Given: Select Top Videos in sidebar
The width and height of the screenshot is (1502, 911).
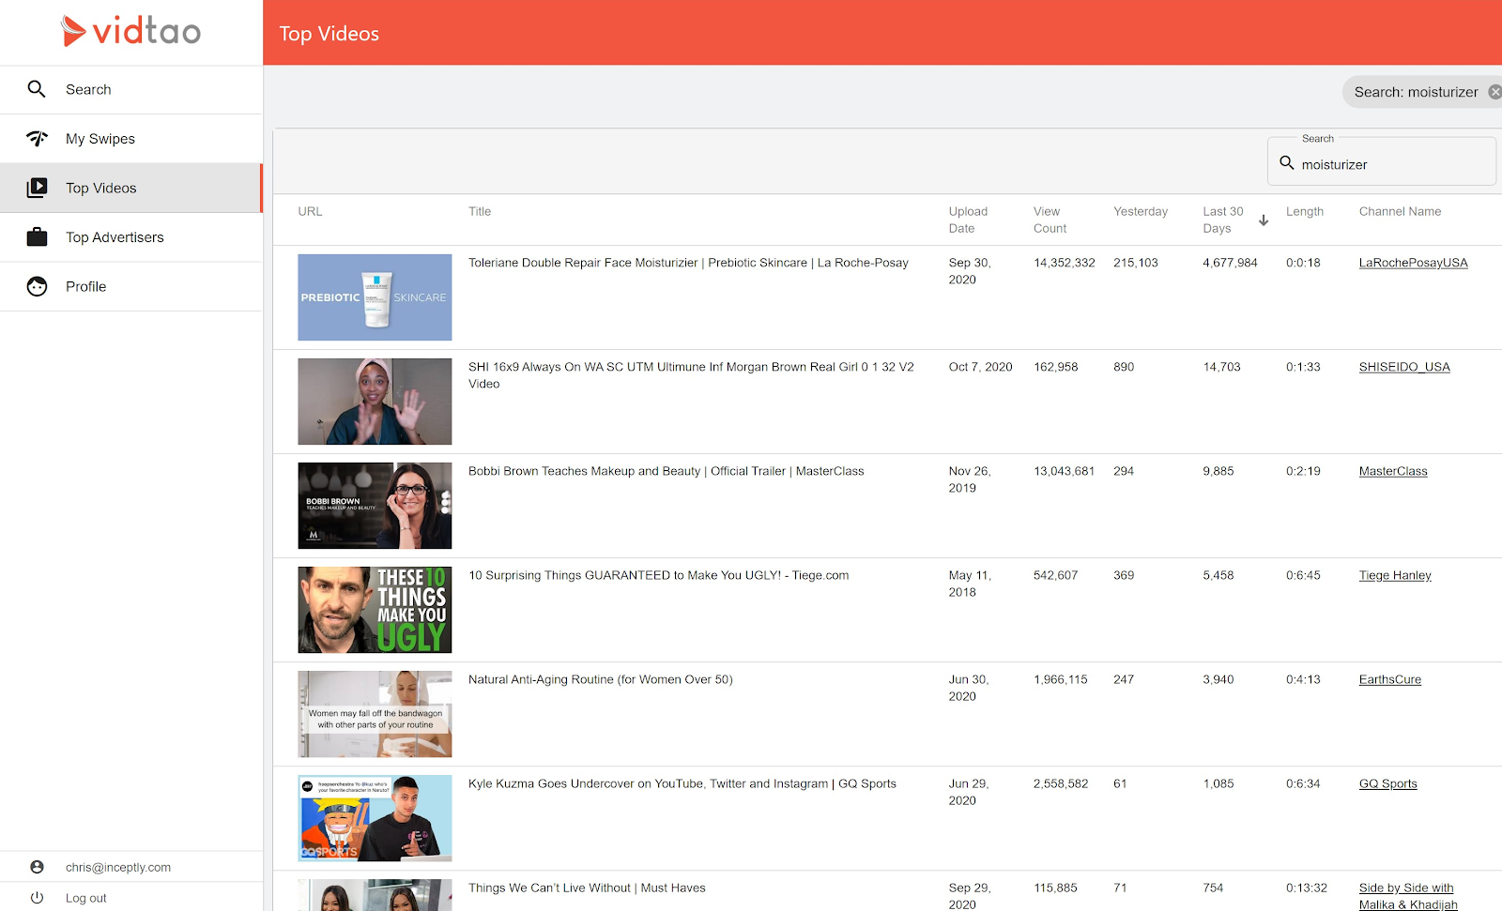Looking at the screenshot, I should click(131, 188).
